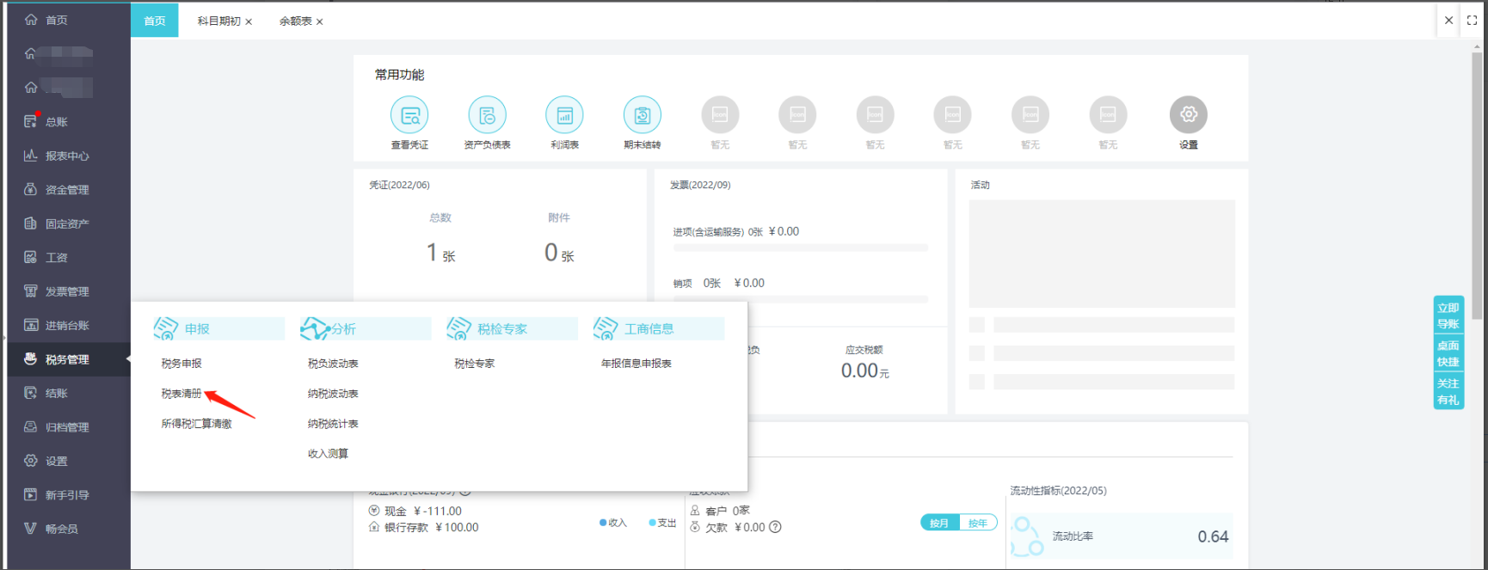Expand the 发票管理 sidebar menu

pos(67,291)
